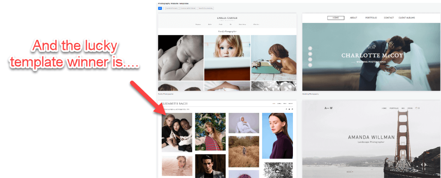Screen dimensions: 441x178
Task: Open the sleeping baby black-and-white photo
Action: 181,58
